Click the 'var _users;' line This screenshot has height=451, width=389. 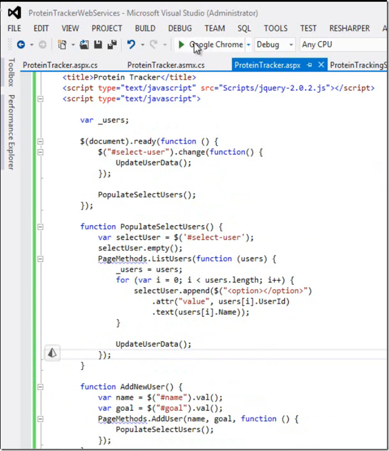coord(104,120)
